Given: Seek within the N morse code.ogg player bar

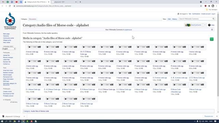Looking at the screenshot, I should (x=107, y=61).
